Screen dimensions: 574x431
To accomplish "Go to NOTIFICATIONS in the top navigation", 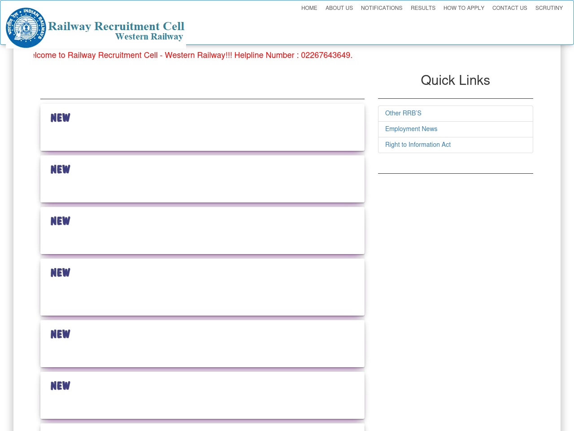I will pos(382,8).
